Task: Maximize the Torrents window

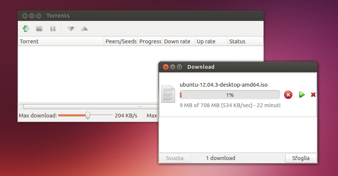Action: coord(39,16)
